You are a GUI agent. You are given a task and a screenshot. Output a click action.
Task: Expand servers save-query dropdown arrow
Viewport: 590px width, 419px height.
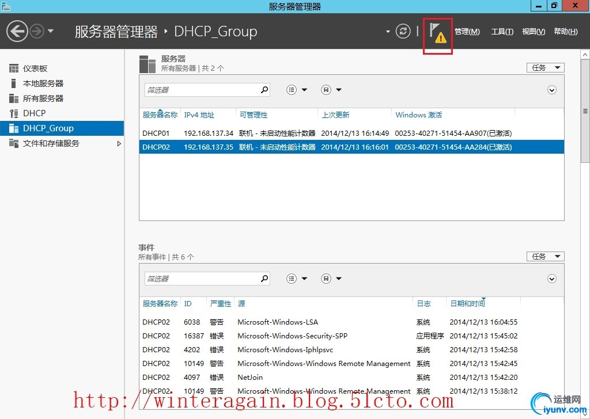pyautogui.click(x=339, y=90)
